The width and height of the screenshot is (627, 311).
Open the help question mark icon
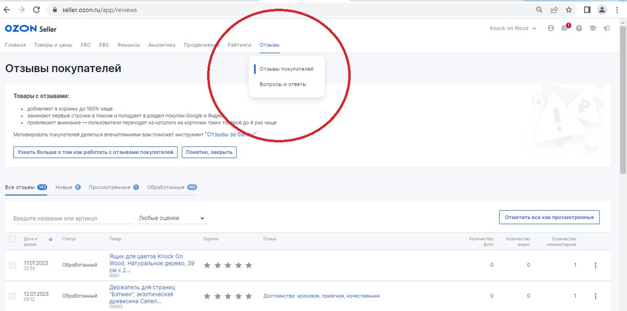[x=579, y=29]
